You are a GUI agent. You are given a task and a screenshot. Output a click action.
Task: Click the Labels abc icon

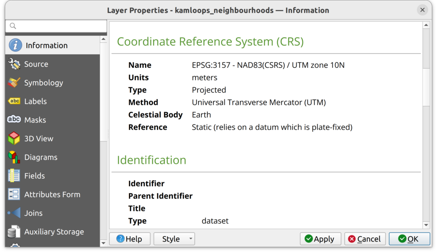pyautogui.click(x=14, y=101)
